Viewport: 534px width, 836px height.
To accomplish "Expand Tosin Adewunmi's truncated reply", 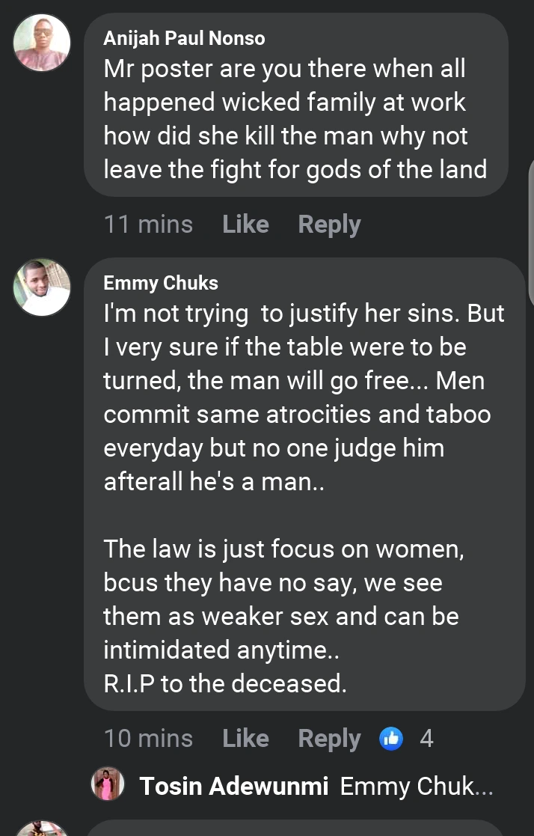I will [x=417, y=787].
